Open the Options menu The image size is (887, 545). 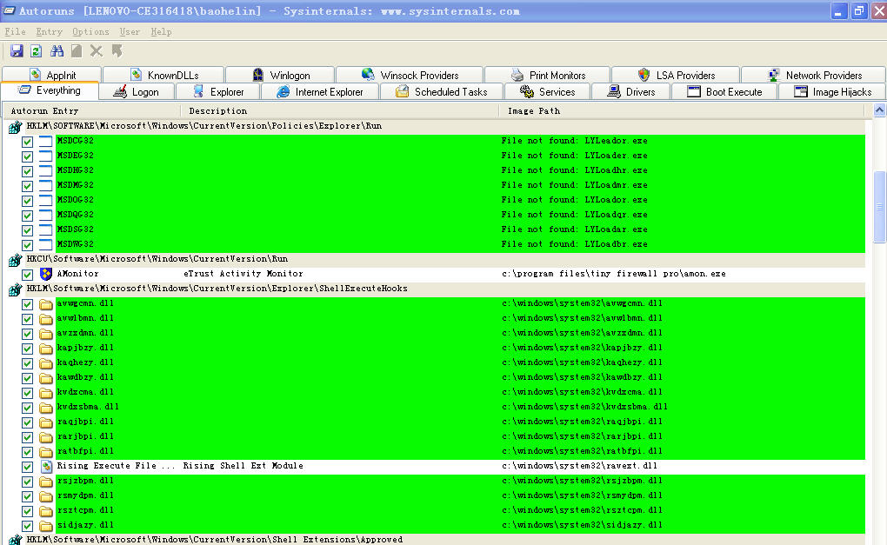click(90, 32)
